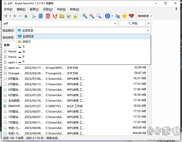
Task: Click the zoom in magnifier icon
Action: (85, 16)
